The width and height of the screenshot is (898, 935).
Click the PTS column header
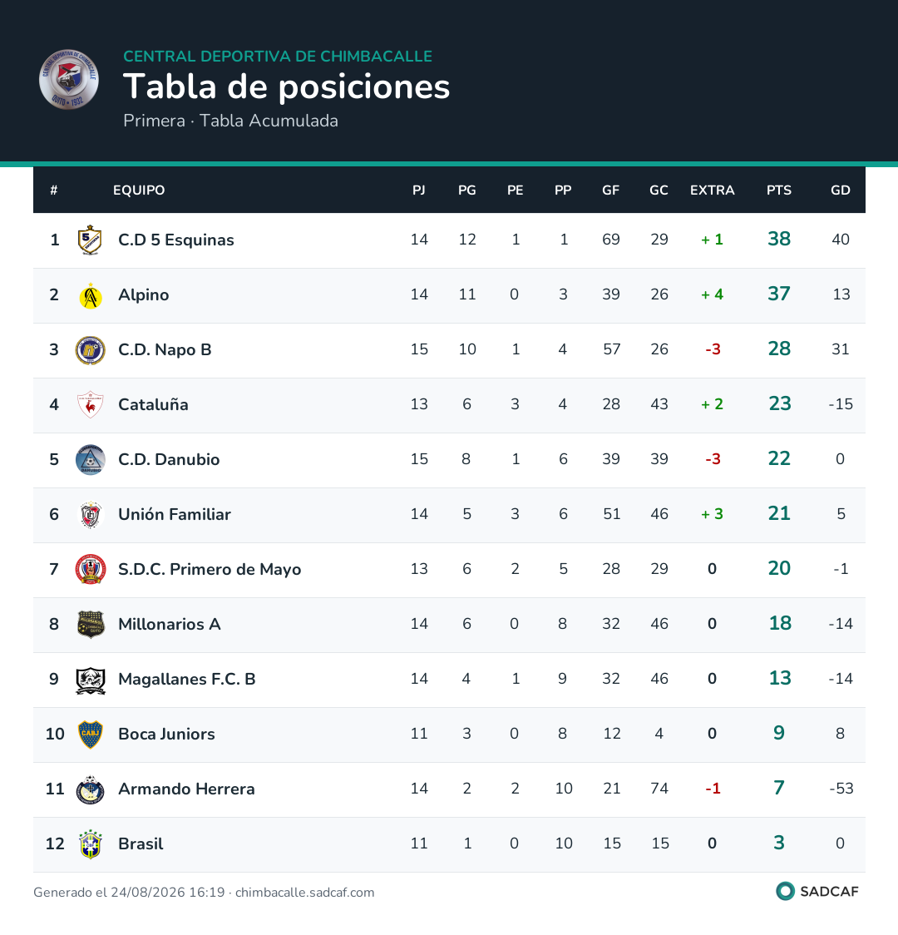(x=779, y=190)
